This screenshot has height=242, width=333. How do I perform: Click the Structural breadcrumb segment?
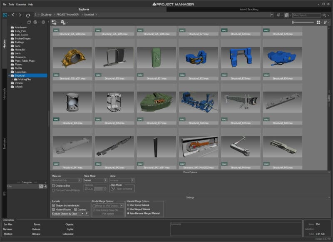89,15
